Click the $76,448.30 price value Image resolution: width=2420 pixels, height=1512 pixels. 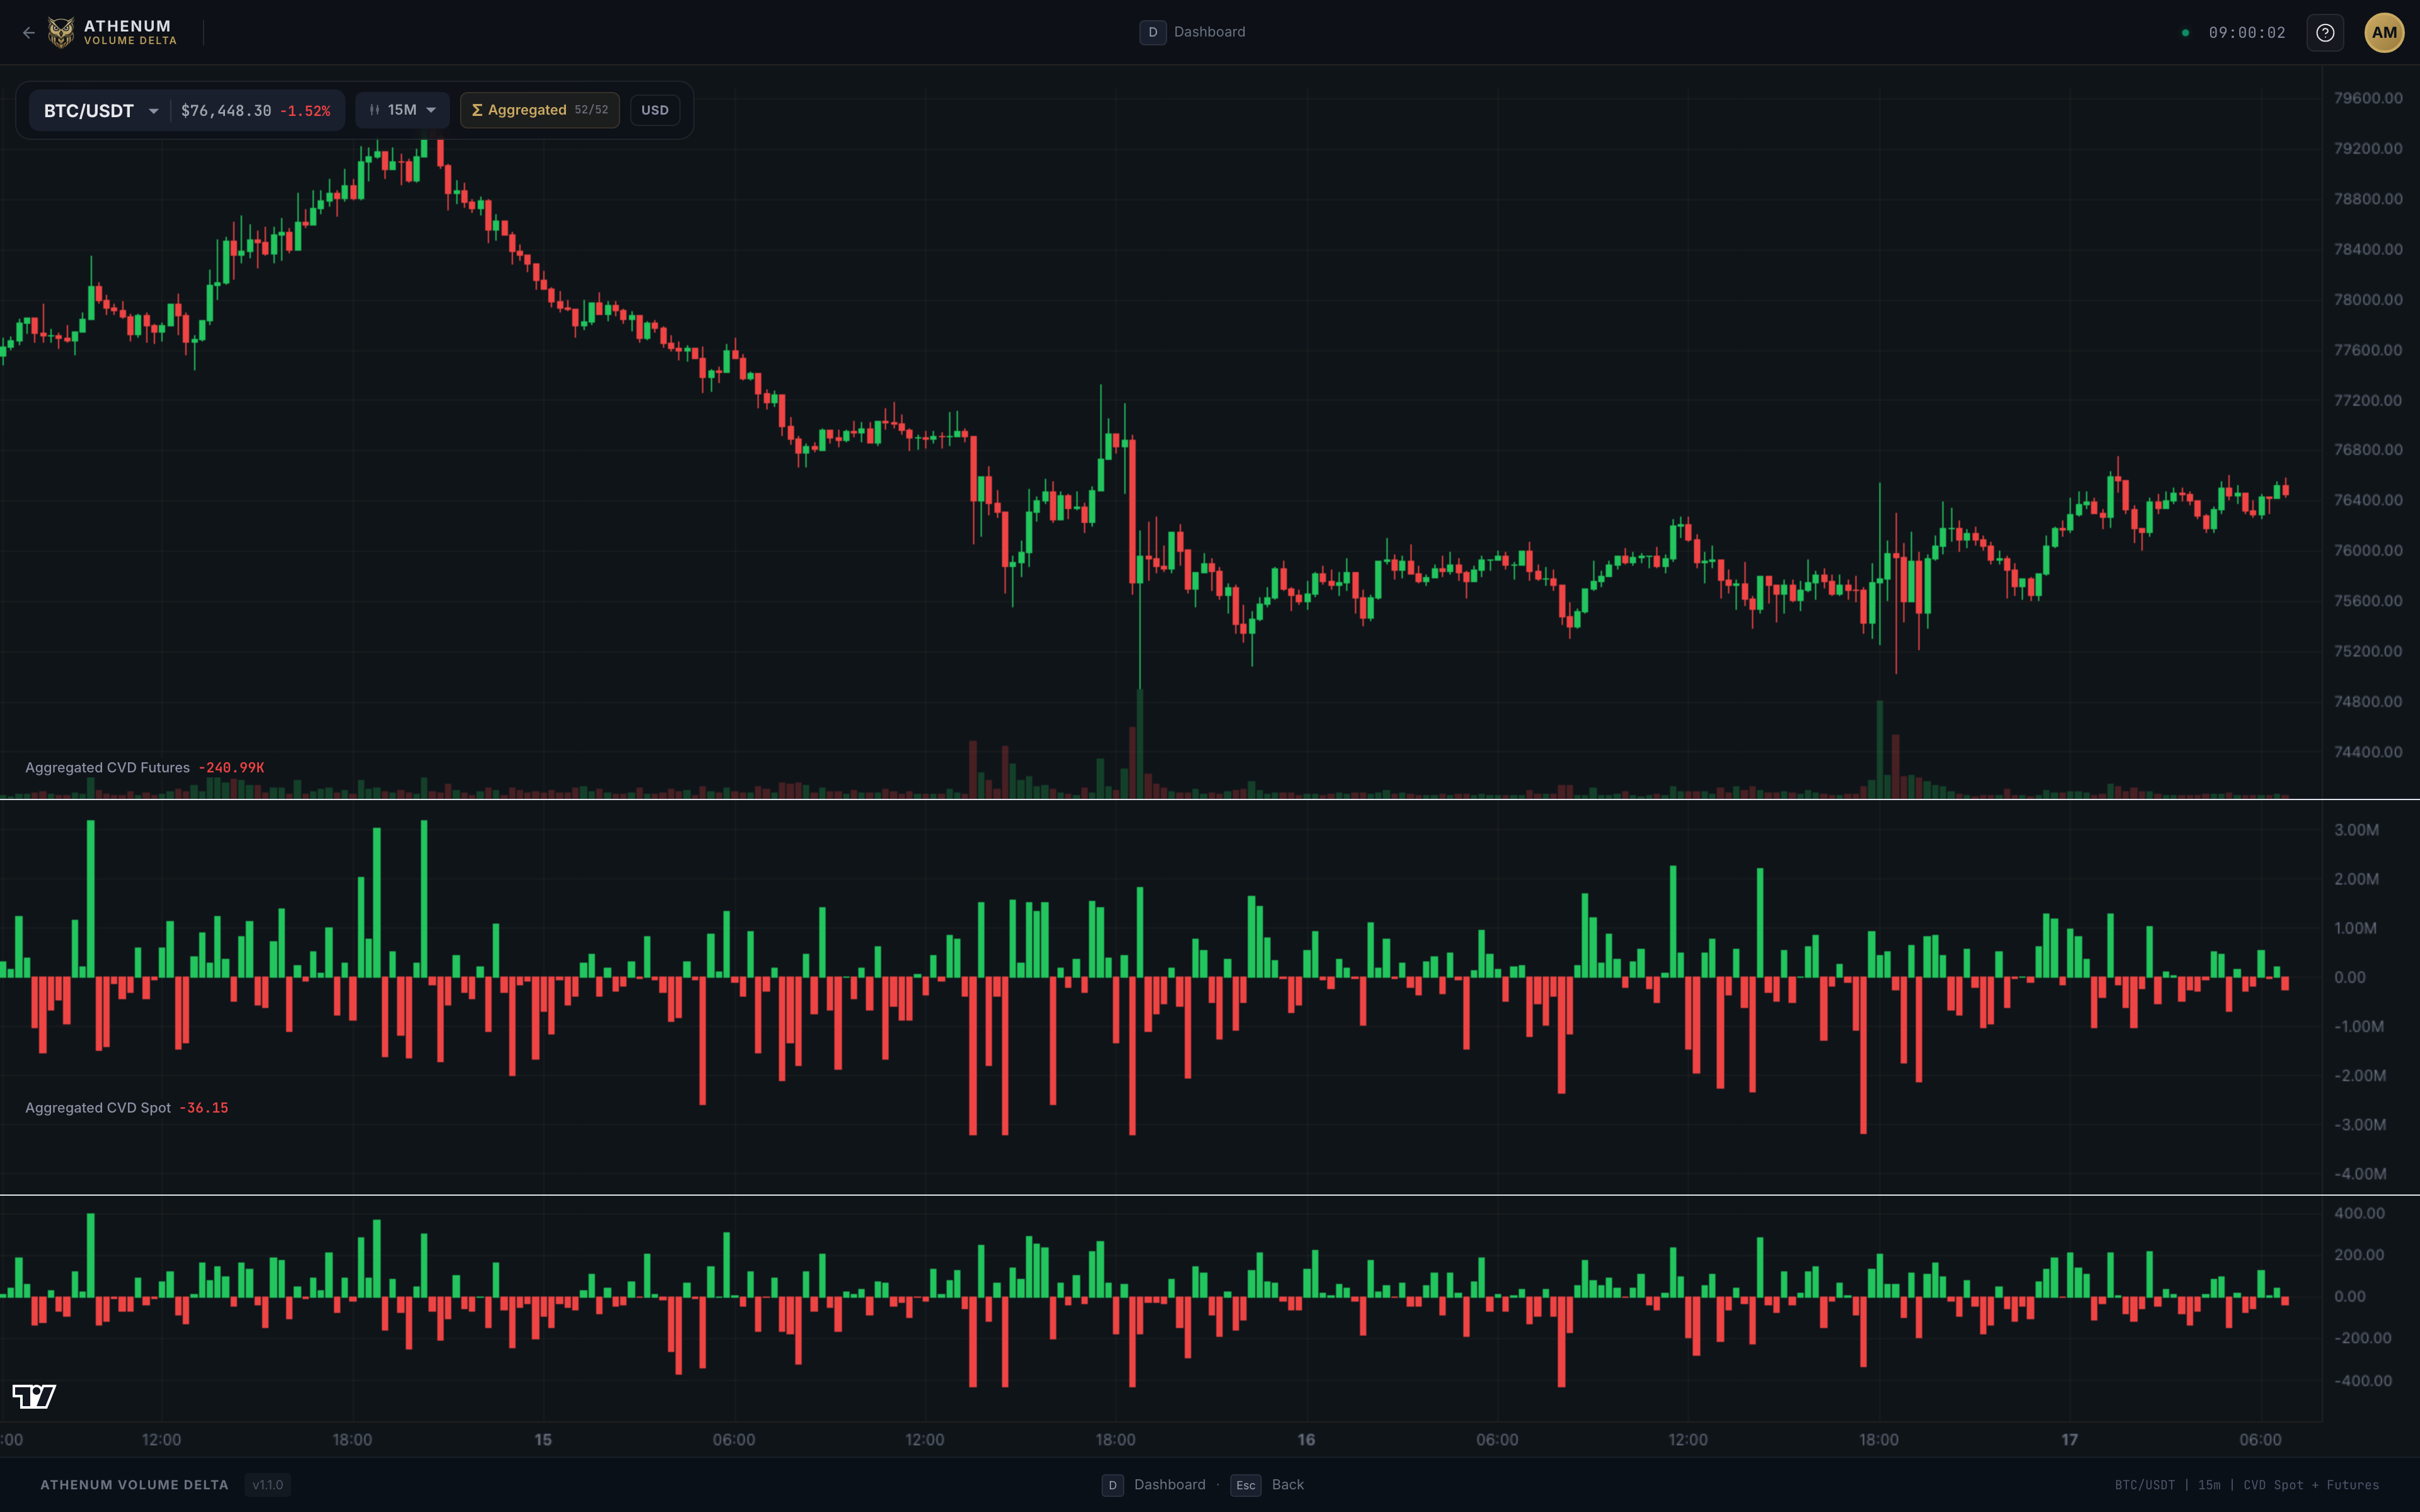pos(226,111)
